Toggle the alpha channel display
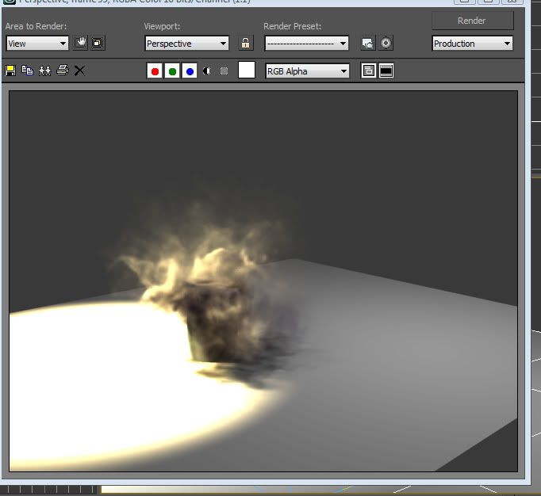 (207, 71)
